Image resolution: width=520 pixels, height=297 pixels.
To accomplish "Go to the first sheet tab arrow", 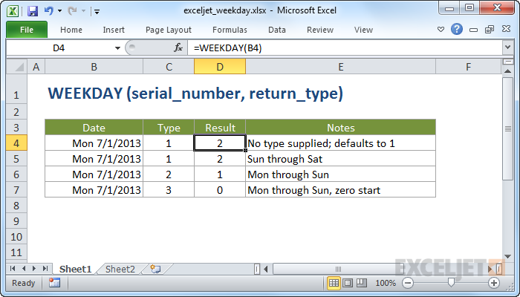I will point(13,269).
